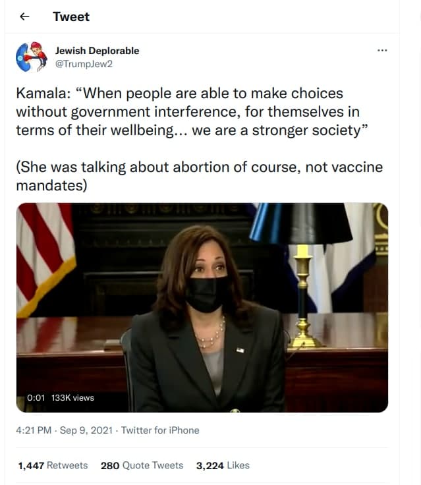Open Jewish Deplorable profile avatar
Viewport: 421px width, 485px height.
tap(31, 57)
